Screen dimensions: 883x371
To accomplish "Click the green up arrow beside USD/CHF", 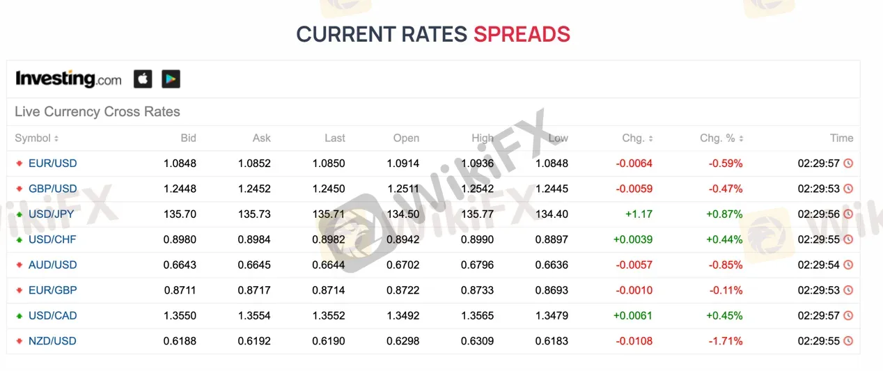I will pyautogui.click(x=19, y=239).
